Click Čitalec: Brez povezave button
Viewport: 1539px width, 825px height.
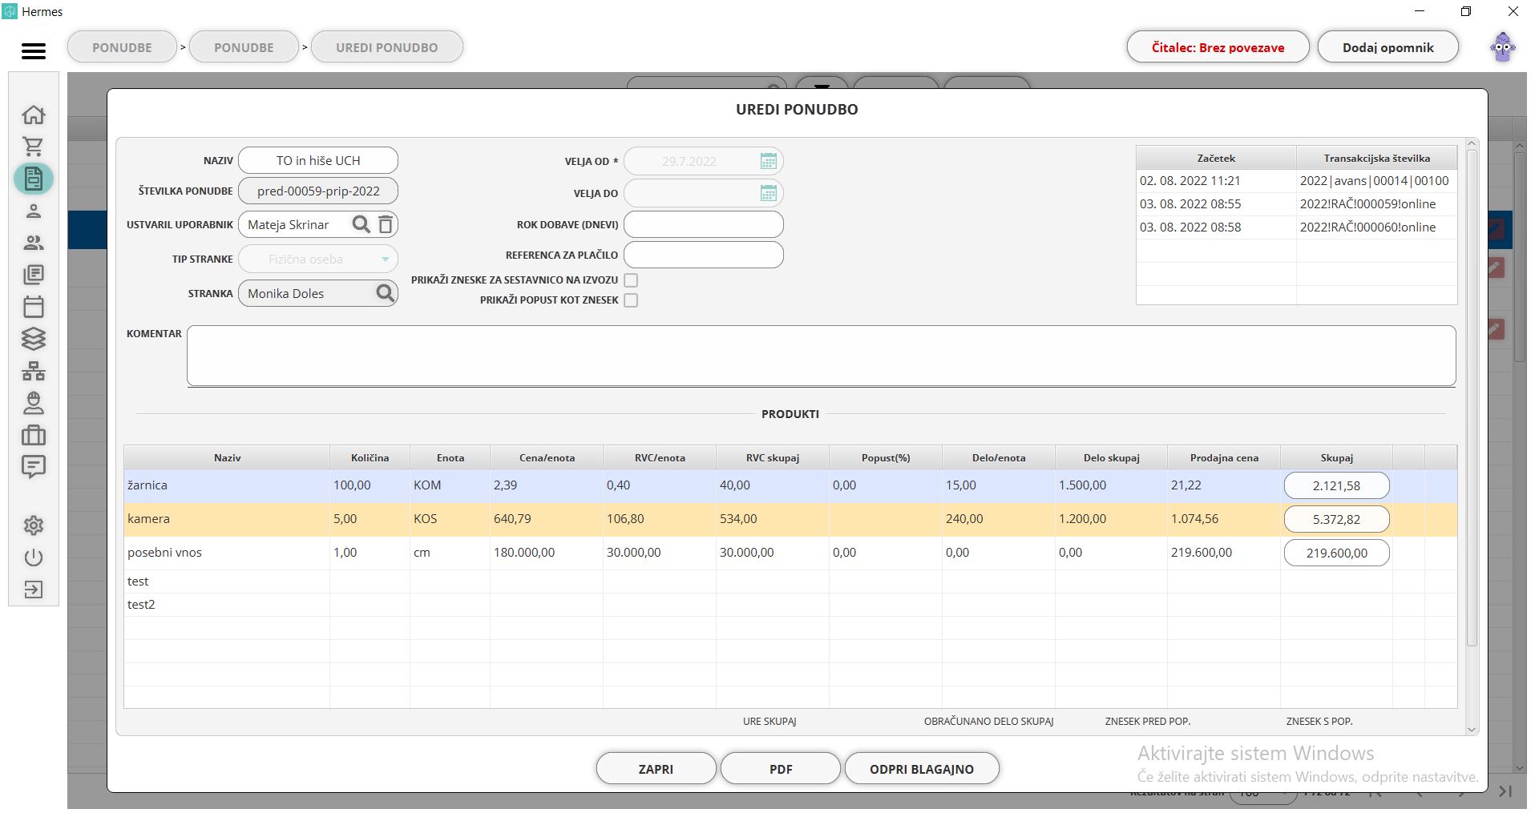click(x=1218, y=47)
